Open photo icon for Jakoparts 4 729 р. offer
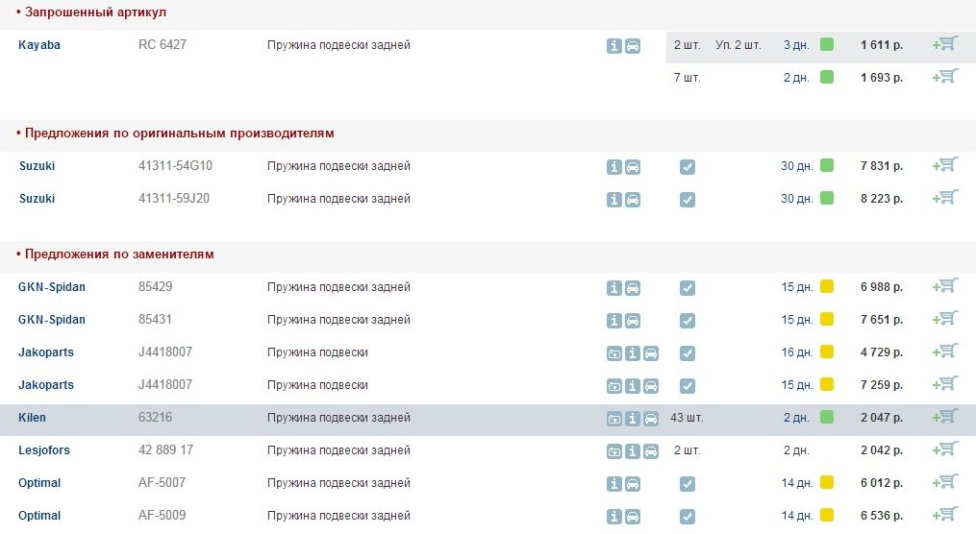The width and height of the screenshot is (976, 534). tap(614, 353)
